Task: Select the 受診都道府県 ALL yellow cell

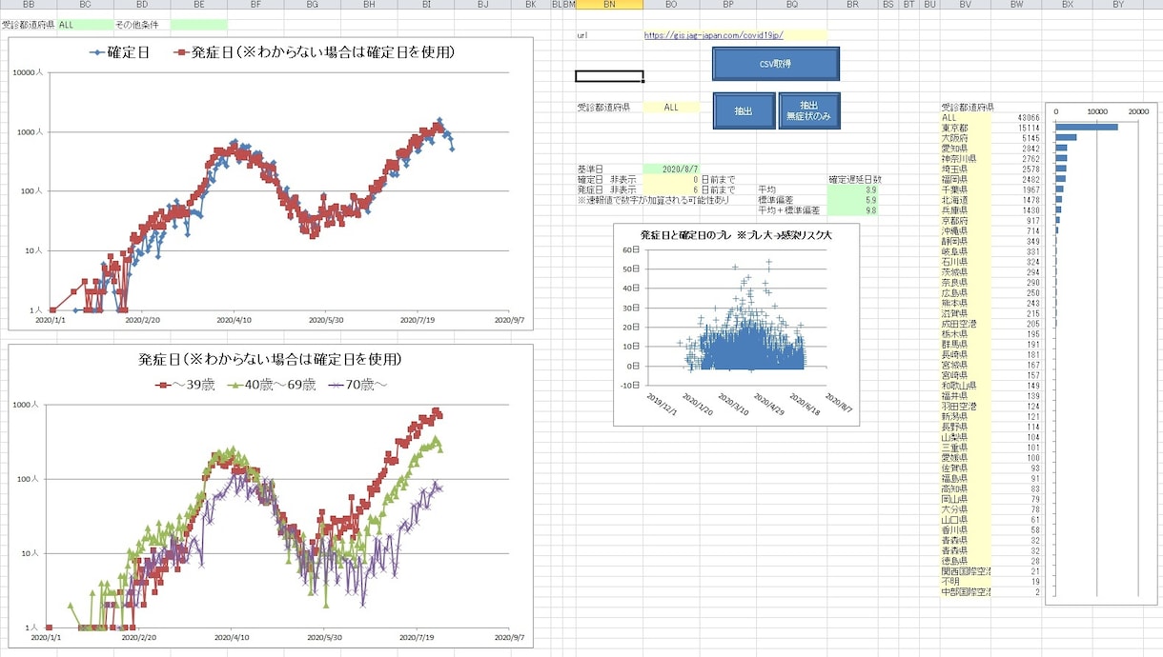Action: click(671, 108)
